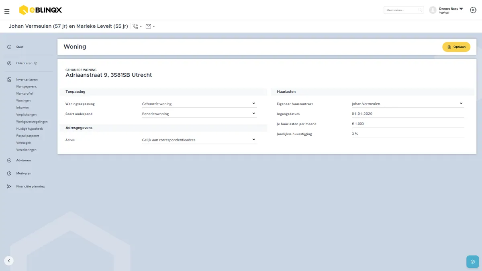Click the Oriënteren sidebar icon
This screenshot has height=271, width=482.
point(9,63)
